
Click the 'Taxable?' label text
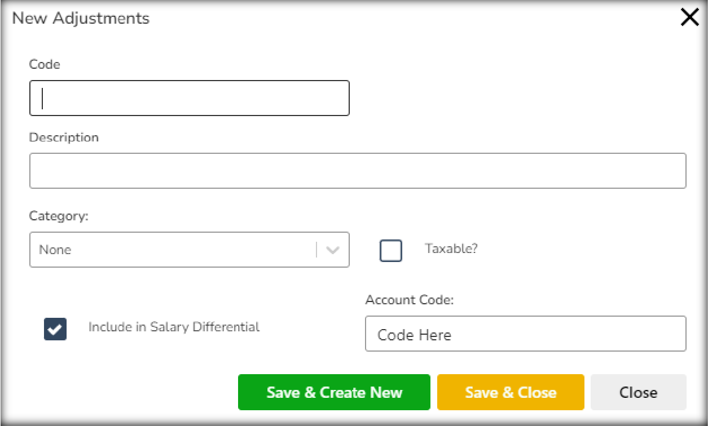tap(451, 248)
